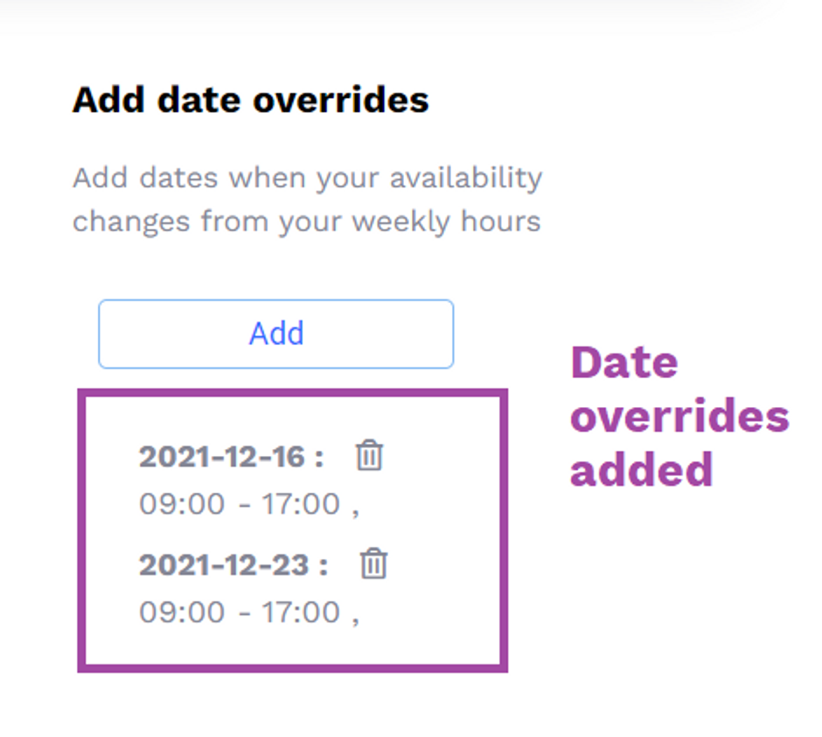Click the "Add date overrides" heading
This screenshot has height=737, width=822.
coord(251,100)
